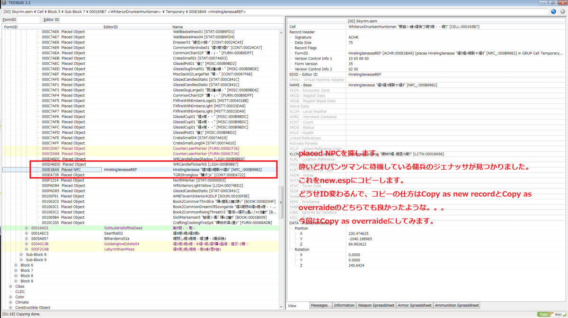Select the 000C7AFF CrateSmallLong04 row
This screenshot has width=568, height=318.
point(141,143)
